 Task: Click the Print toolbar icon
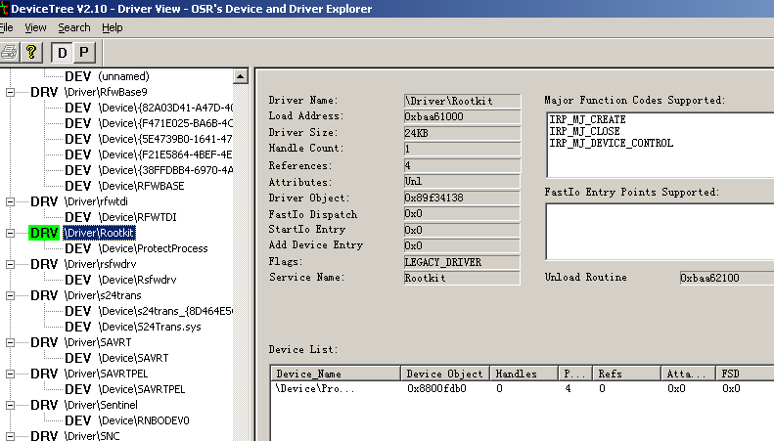click(9, 52)
